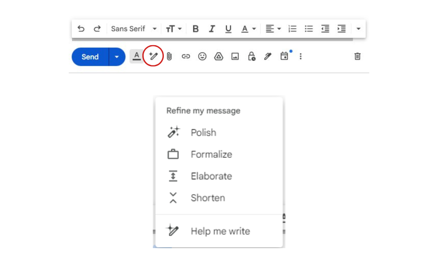Open the text color picker
Image resolution: width=438 pixels, height=263 pixels.
(x=248, y=28)
